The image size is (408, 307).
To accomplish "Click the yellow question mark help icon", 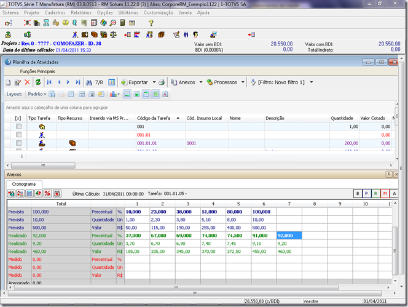I will pyautogui.click(x=151, y=23).
